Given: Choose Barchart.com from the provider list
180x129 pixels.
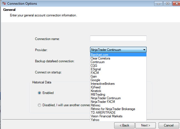Looking at the screenshot, I should (x=118, y=55).
